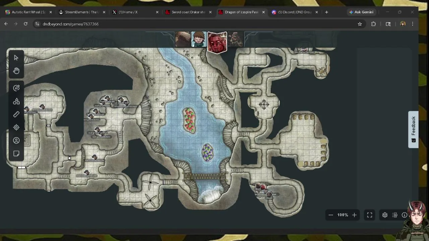Screen dimensions: 429x241
Task: Bookmark this page with the star
Action: pyautogui.click(x=360, y=24)
